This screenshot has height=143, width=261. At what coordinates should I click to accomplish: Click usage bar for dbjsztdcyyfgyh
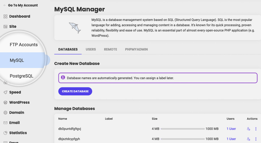click(183, 139)
